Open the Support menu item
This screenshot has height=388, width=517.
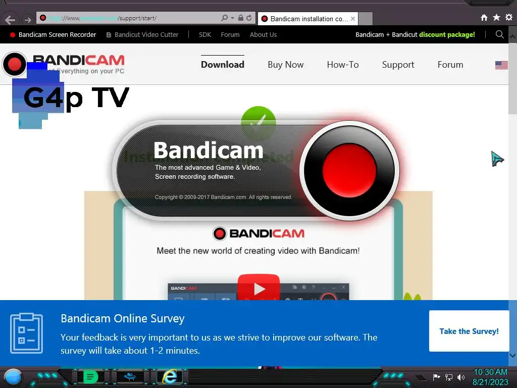pyautogui.click(x=398, y=65)
